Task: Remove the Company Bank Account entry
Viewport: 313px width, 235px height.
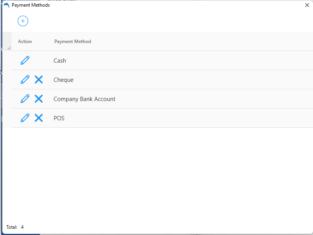Action: point(39,99)
